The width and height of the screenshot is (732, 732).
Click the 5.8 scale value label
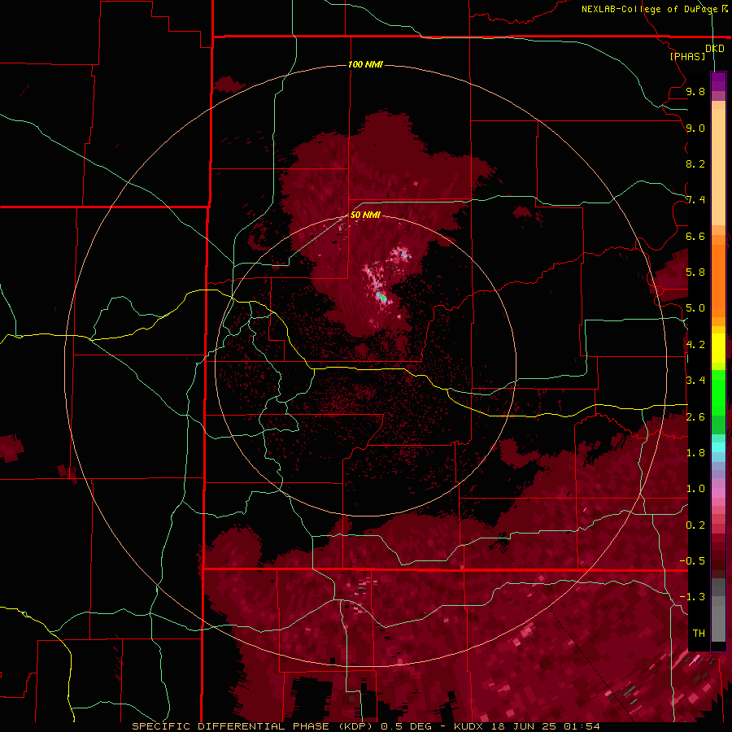click(x=695, y=272)
